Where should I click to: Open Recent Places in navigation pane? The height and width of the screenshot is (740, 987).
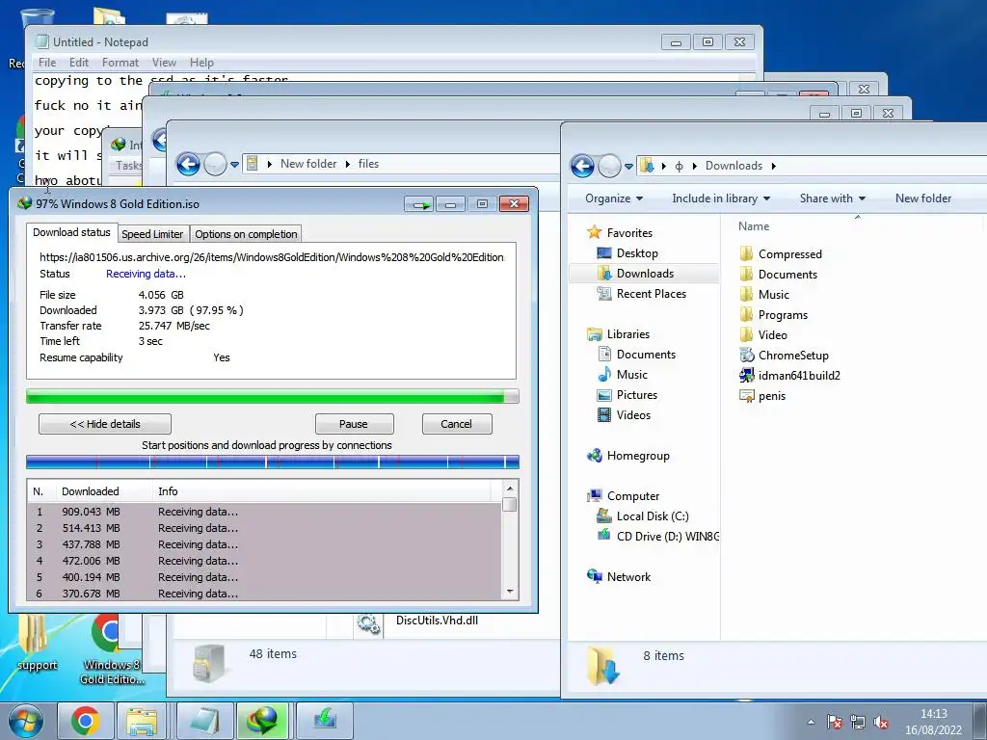(x=651, y=294)
